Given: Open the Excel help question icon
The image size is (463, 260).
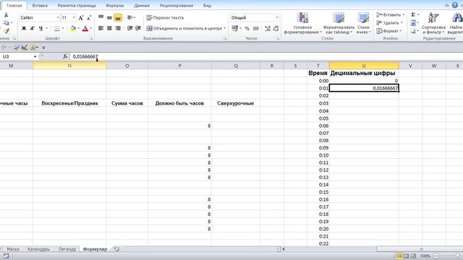Looking at the screenshot, I should 455,5.
